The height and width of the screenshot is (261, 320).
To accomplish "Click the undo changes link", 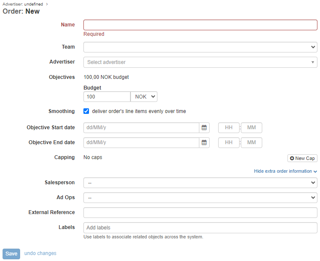I will click(40, 253).
